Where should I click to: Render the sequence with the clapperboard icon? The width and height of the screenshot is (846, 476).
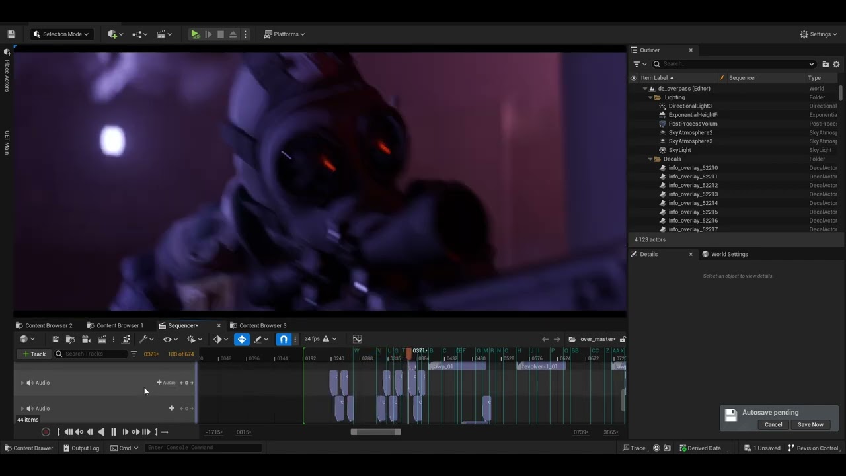(x=102, y=340)
